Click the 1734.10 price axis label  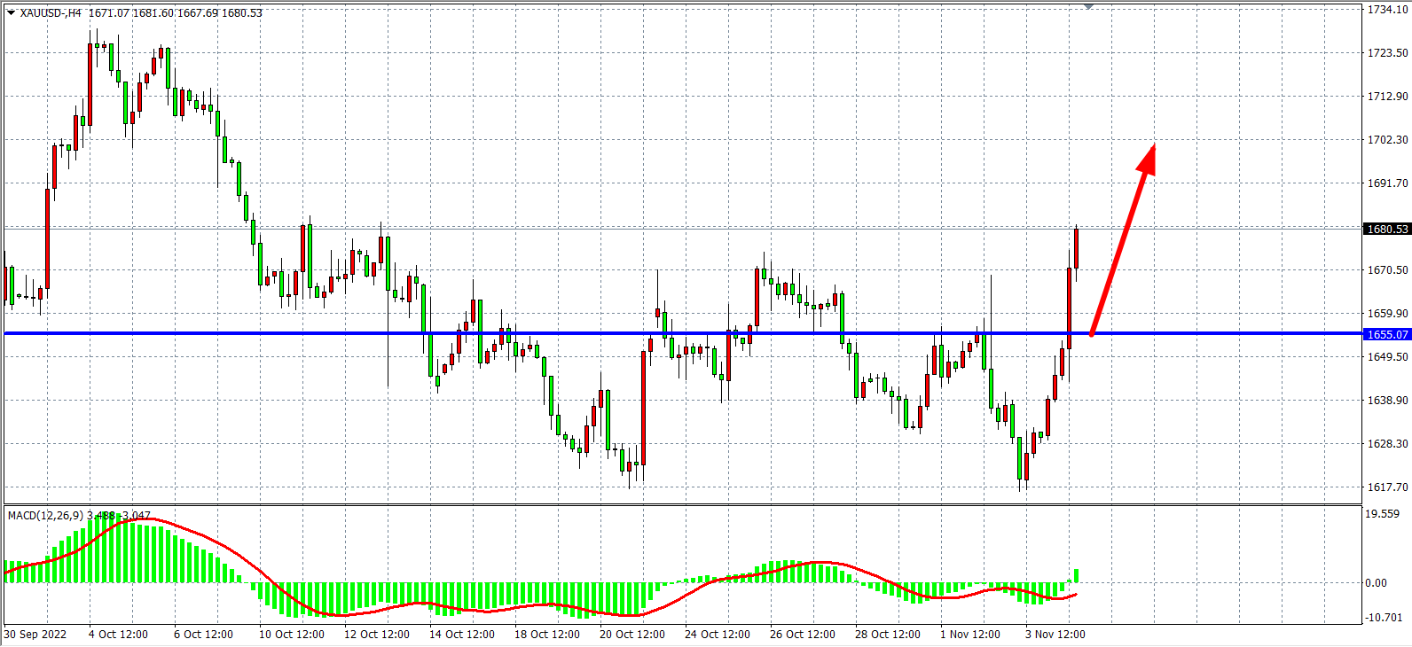coord(1387,10)
